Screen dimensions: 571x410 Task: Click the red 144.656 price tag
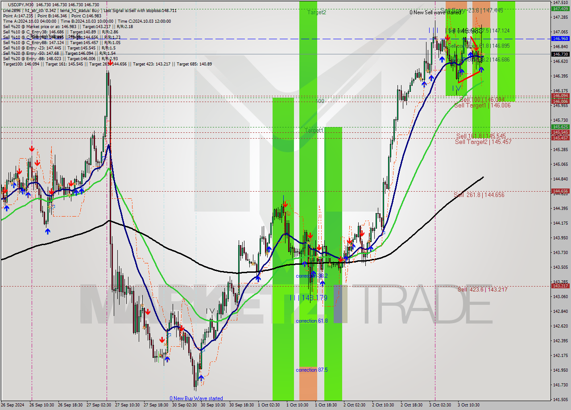[x=560, y=191]
